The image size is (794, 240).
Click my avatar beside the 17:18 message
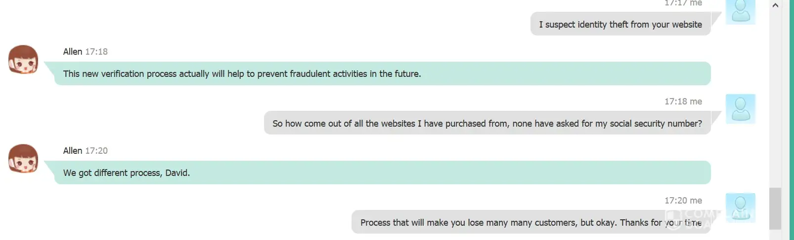[740, 108]
